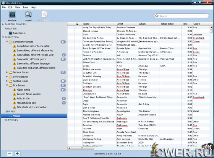Viewport: 214px width, 158px height.
Task: Click warning icon for Same album, different release year
Action: (x=15, y=55)
